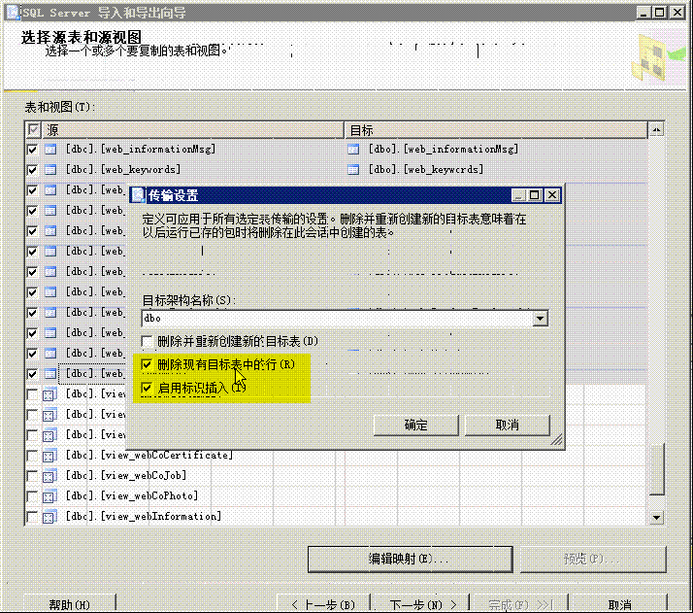Click the view icon beside view_webInformation

tap(50, 517)
